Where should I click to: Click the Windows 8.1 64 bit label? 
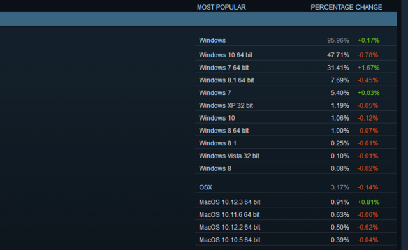pos(227,80)
